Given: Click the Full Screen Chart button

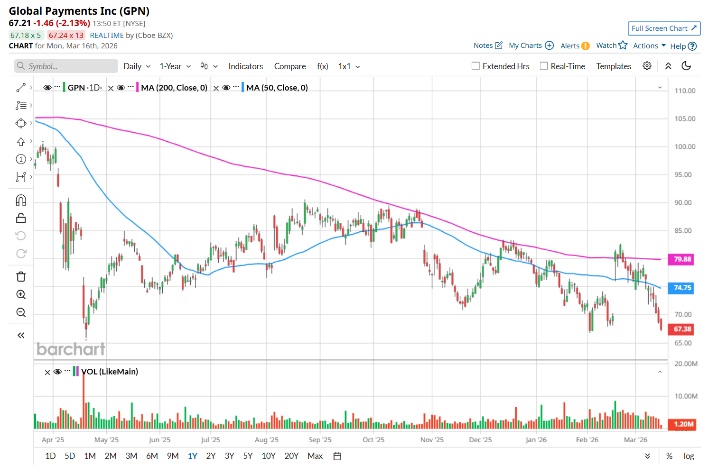Looking at the screenshot, I should (664, 28).
